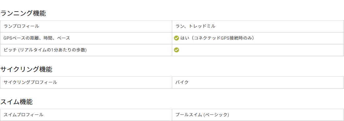Click the green checkmark in the ピッチ row

pyautogui.click(x=177, y=50)
